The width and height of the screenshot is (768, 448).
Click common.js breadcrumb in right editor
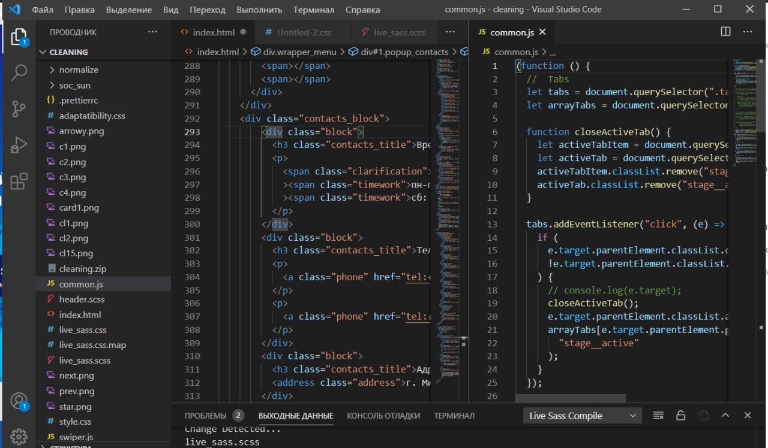510,52
